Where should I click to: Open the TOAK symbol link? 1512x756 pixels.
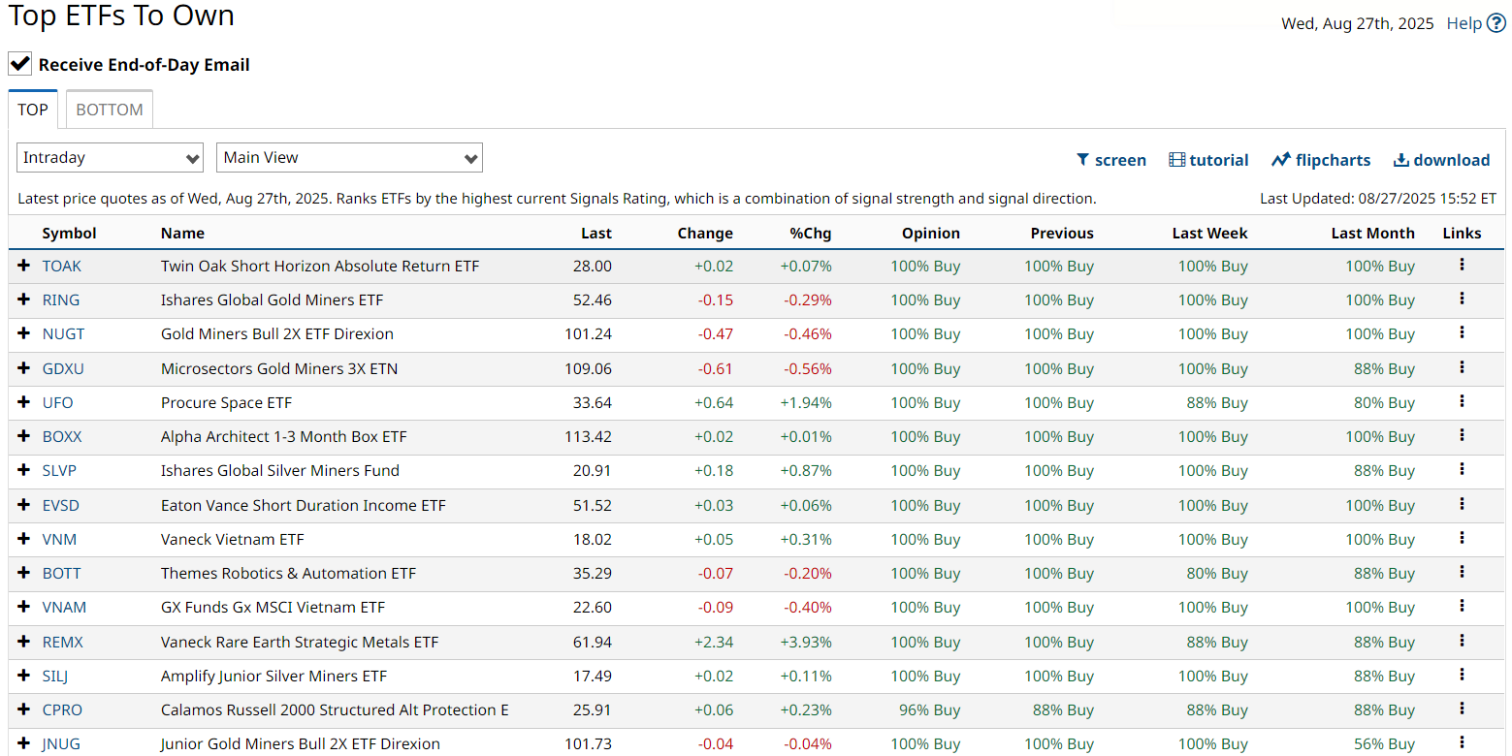click(x=62, y=266)
